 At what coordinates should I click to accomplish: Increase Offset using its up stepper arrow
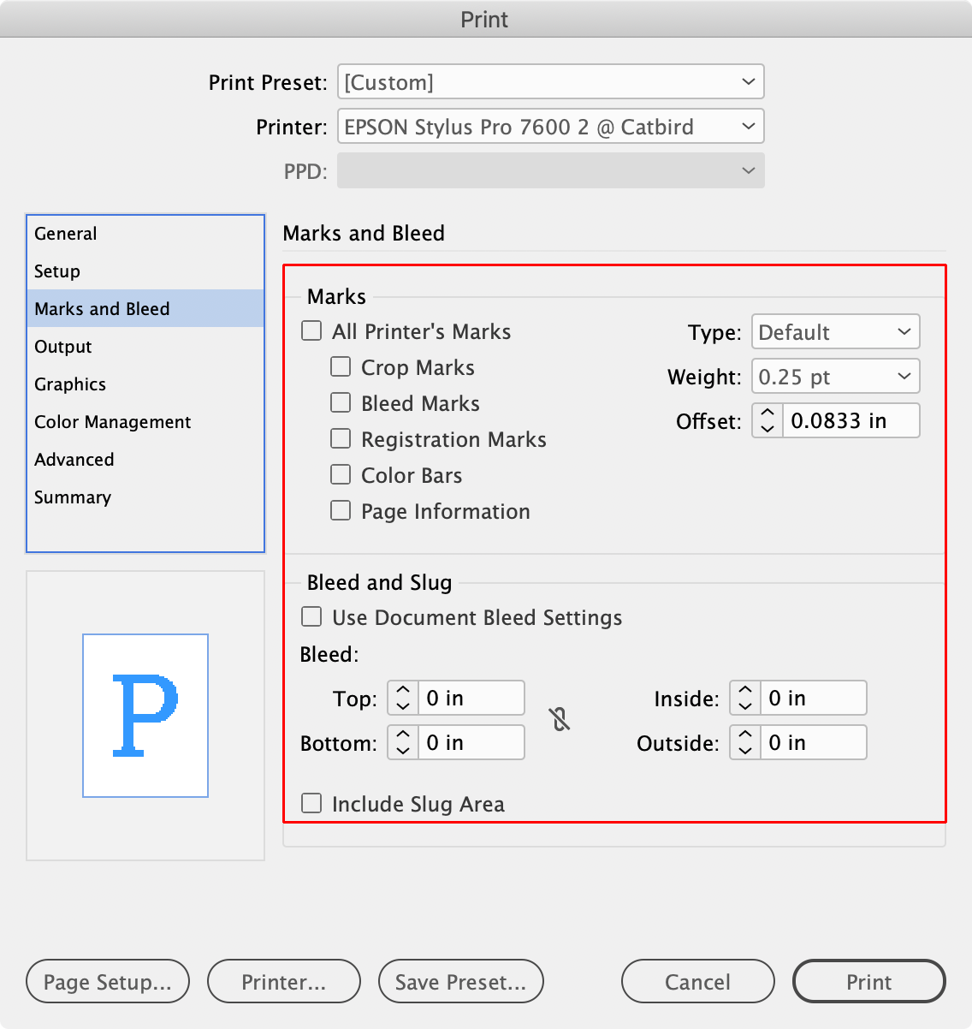(x=767, y=413)
